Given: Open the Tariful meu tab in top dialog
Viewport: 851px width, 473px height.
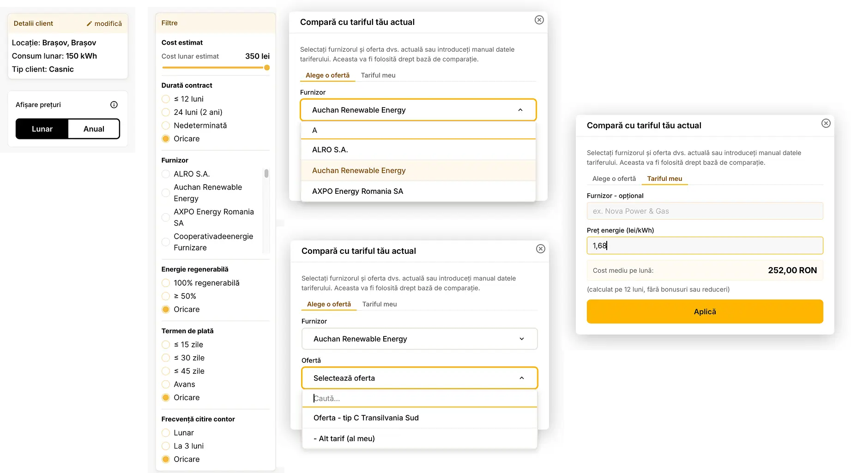Looking at the screenshot, I should [x=378, y=75].
